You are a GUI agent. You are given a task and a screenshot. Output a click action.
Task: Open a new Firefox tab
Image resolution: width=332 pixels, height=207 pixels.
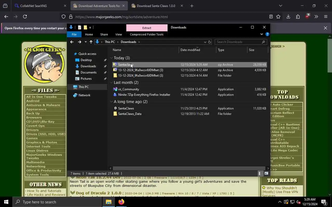pos(192,6)
